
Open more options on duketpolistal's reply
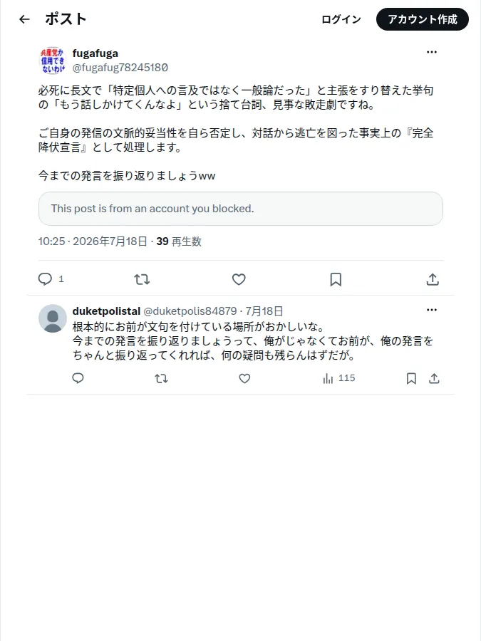point(432,310)
